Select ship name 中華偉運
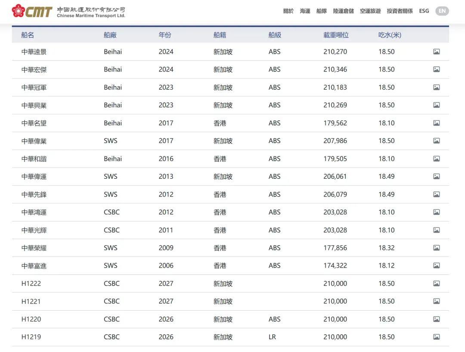The image size is (465, 352). pyautogui.click(x=34, y=177)
